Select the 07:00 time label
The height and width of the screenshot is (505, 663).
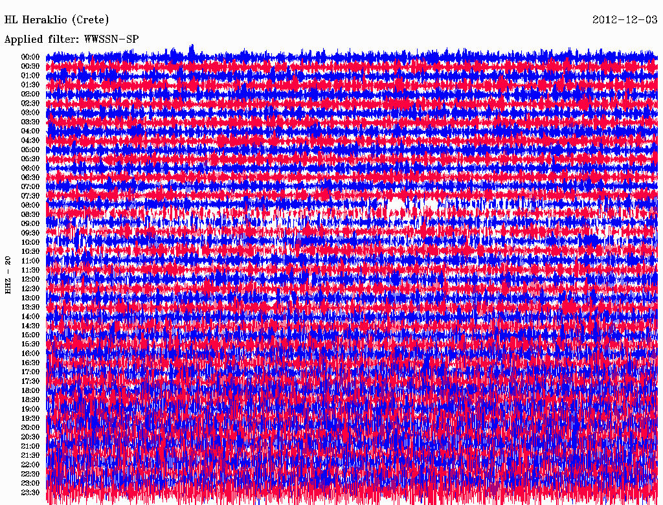pos(30,186)
